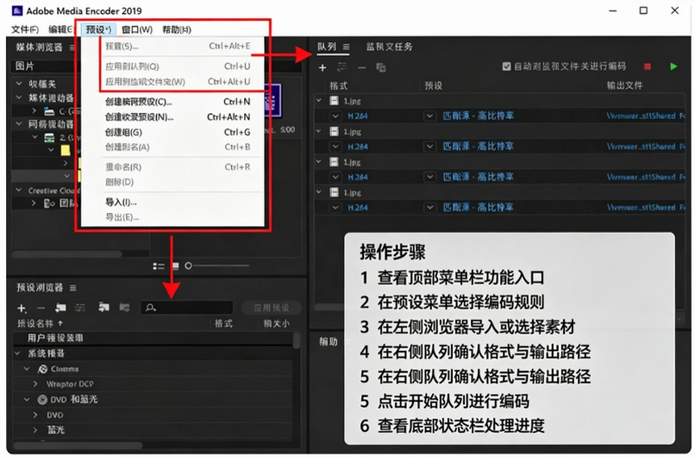Viewport: 695px width, 458px height.
Task: Click the import presets icon
Action: 103,307
